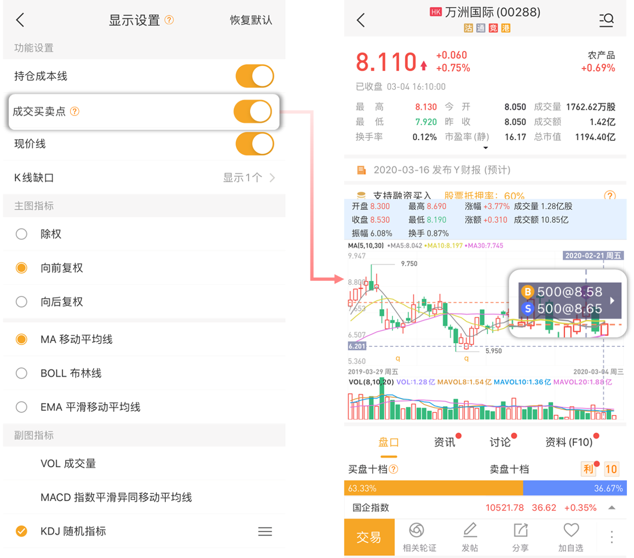Image resolution: width=634 pixels, height=558 pixels.
Task: Tap the 国企指数 value 10521.78
Action: click(505, 508)
